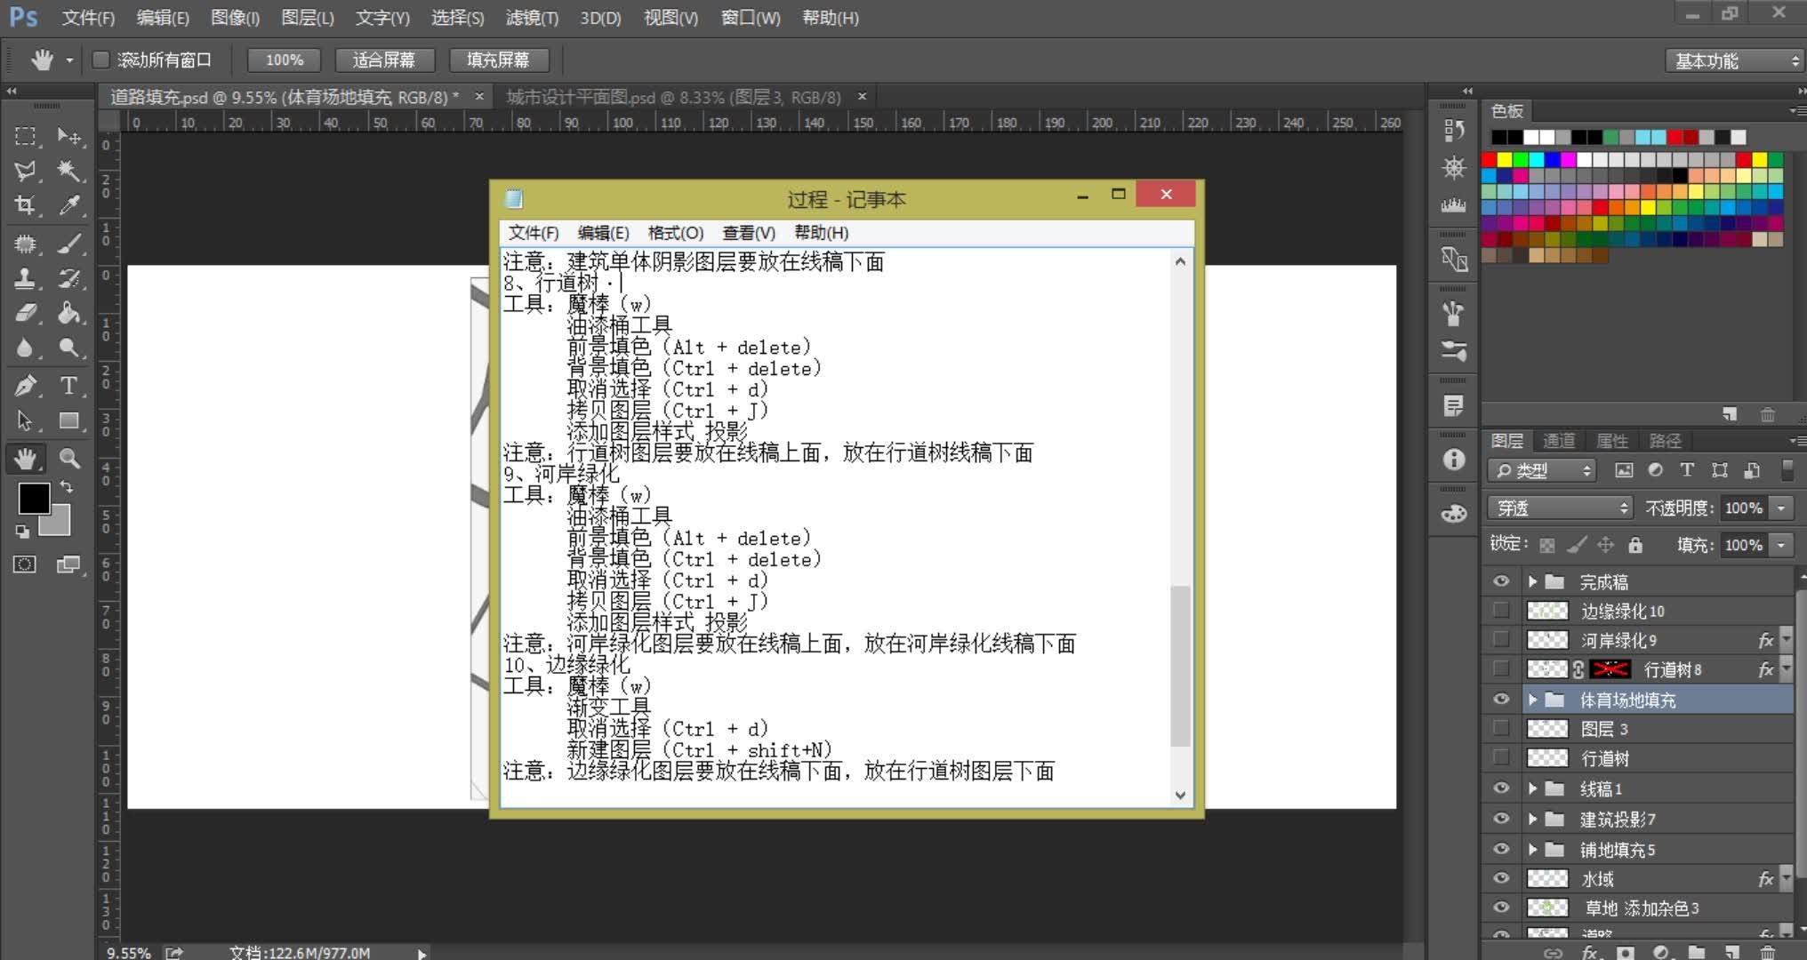The height and width of the screenshot is (960, 1807).
Task: Select the Eyedropper tool
Action: click(69, 205)
